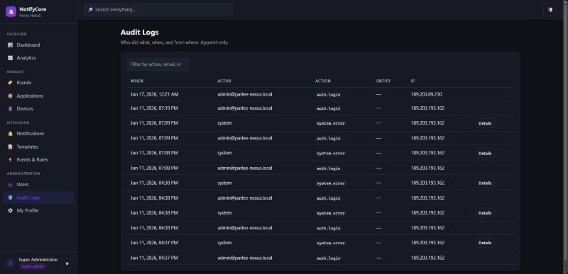Toggle the dark/light theme button
Screen dimensions: 568x274
pyautogui.click(x=550, y=10)
